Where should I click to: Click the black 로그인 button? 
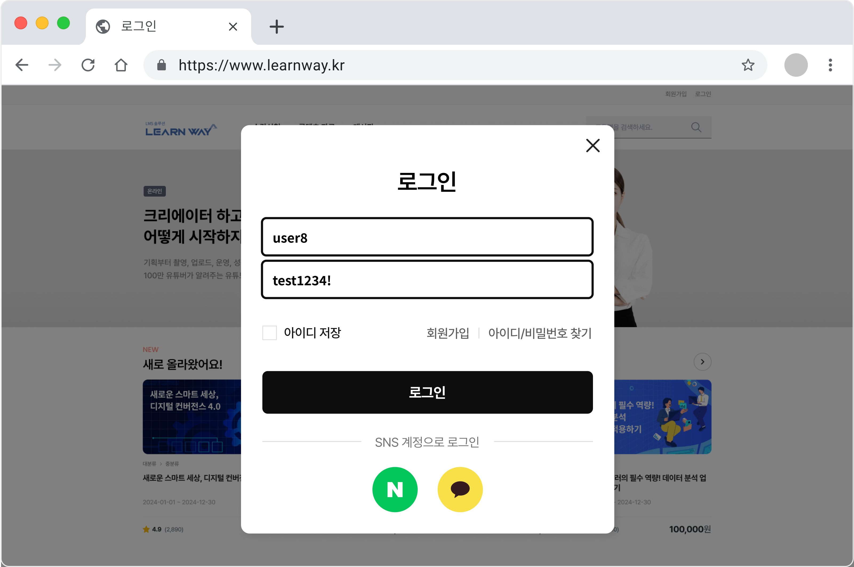(427, 392)
